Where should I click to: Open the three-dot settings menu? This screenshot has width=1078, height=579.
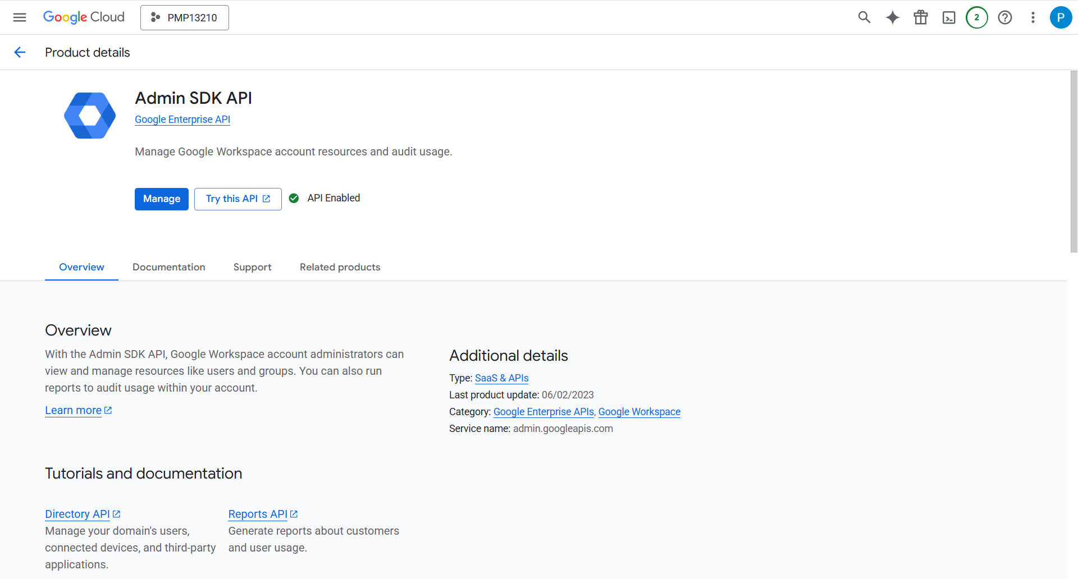(x=1033, y=17)
